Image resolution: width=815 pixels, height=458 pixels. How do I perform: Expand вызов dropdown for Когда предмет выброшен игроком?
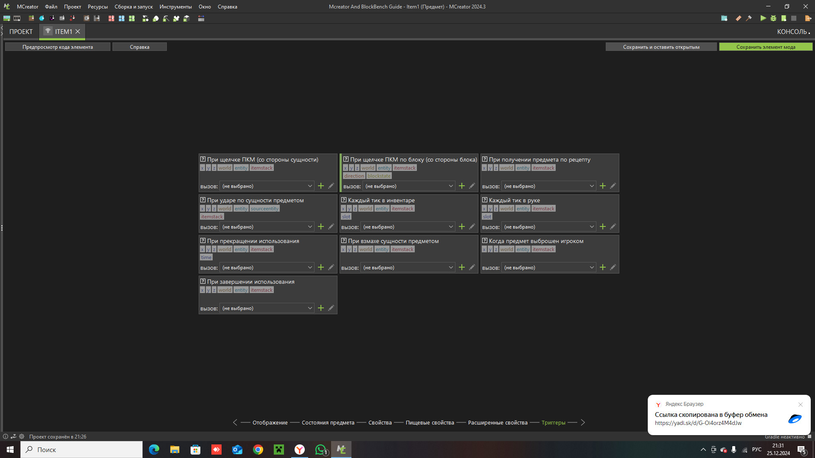point(548,268)
